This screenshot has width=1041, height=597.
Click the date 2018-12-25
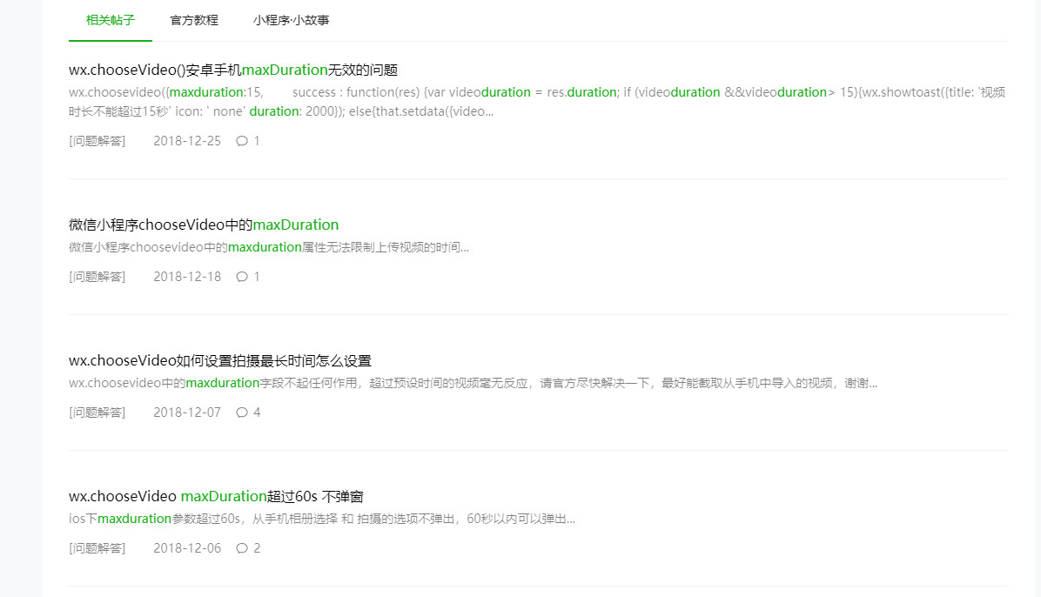pos(187,141)
